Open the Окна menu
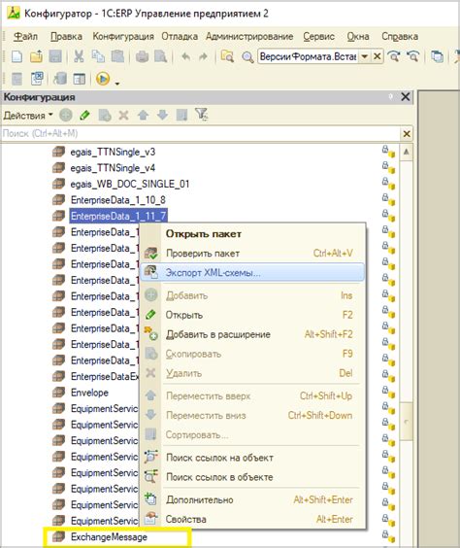This screenshot has height=548, width=460. pyautogui.click(x=358, y=36)
